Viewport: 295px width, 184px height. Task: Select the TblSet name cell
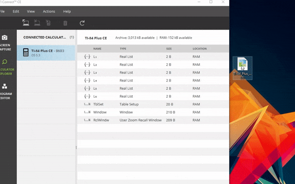pyautogui.click(x=98, y=104)
